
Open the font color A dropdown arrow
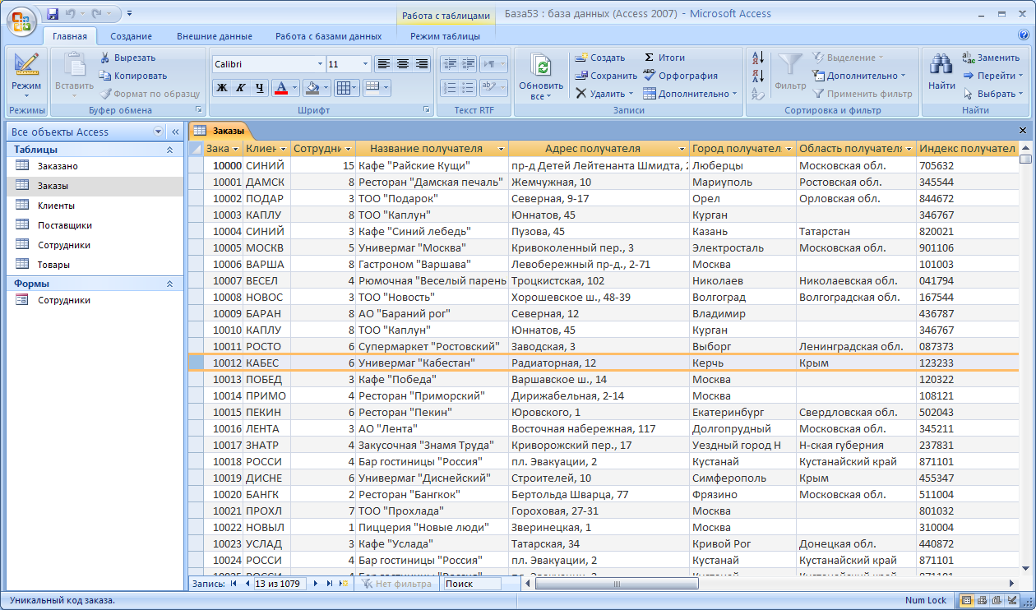[x=295, y=87]
